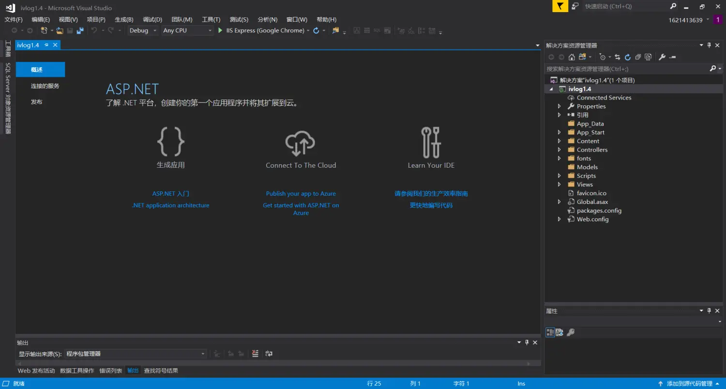
Task: Open the 调试(D) menu
Action: 152,20
